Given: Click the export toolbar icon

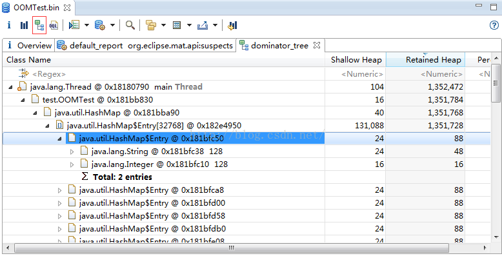Looking at the screenshot, I should click(x=203, y=25).
